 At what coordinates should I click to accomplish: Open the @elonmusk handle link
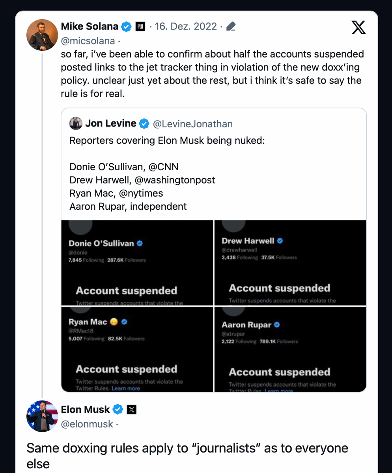click(87, 424)
